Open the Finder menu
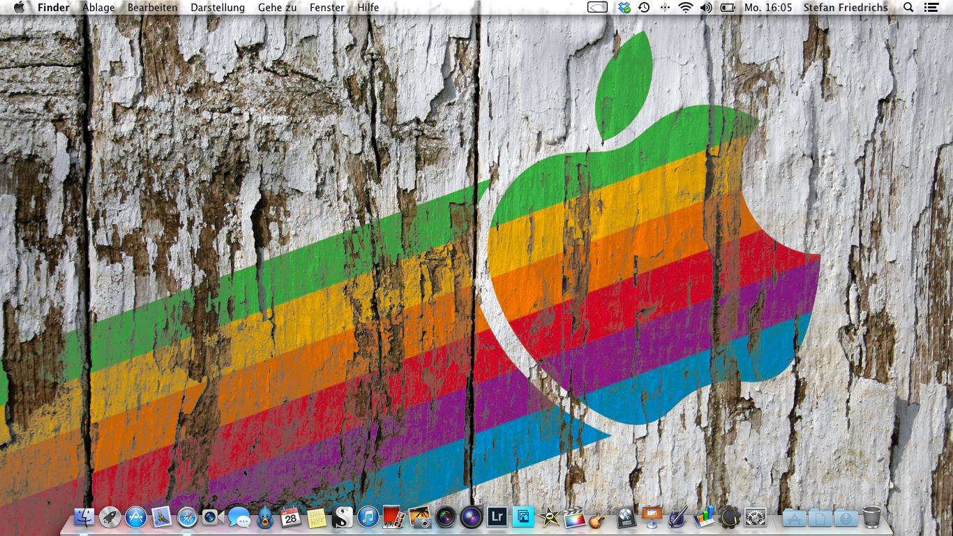The height and width of the screenshot is (536, 953). click(x=54, y=7)
